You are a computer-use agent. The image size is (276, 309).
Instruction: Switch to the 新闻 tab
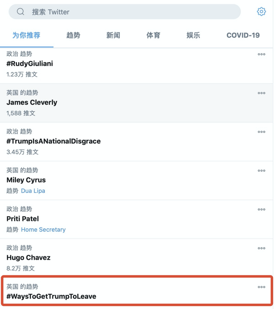113,35
